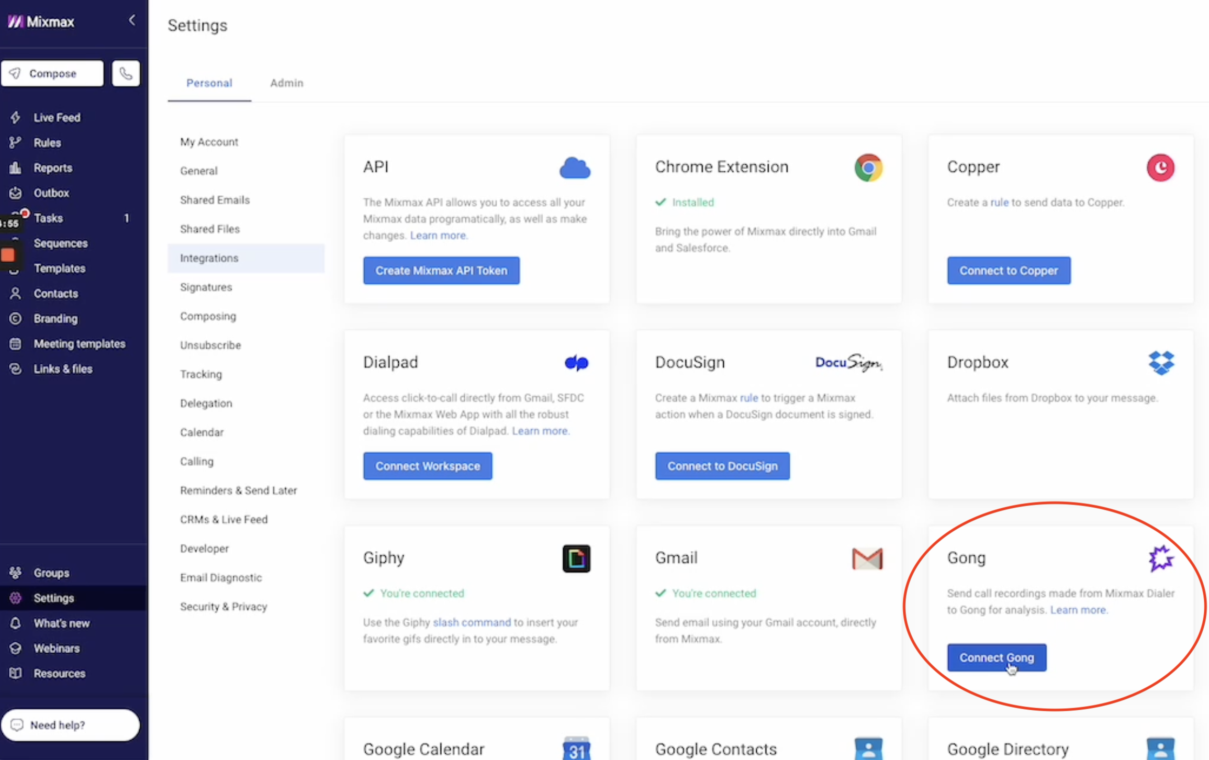Open Security & Privacy settings
The image size is (1209, 760).
pos(223,606)
